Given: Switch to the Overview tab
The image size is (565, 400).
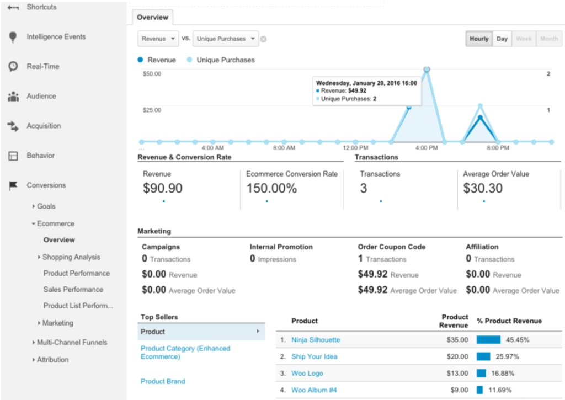Looking at the screenshot, I should click(152, 17).
